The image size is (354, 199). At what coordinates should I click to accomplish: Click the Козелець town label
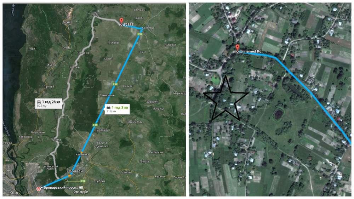[x=148, y=28]
